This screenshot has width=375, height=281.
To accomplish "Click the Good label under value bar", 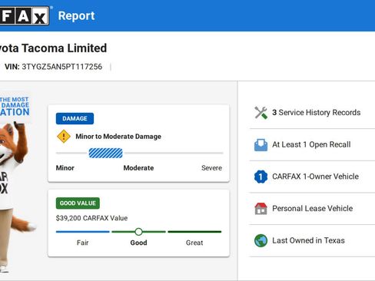I will [x=138, y=243].
